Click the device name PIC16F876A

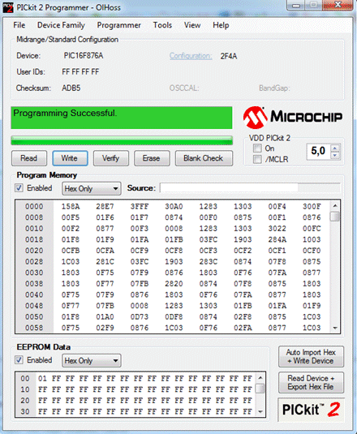click(84, 56)
